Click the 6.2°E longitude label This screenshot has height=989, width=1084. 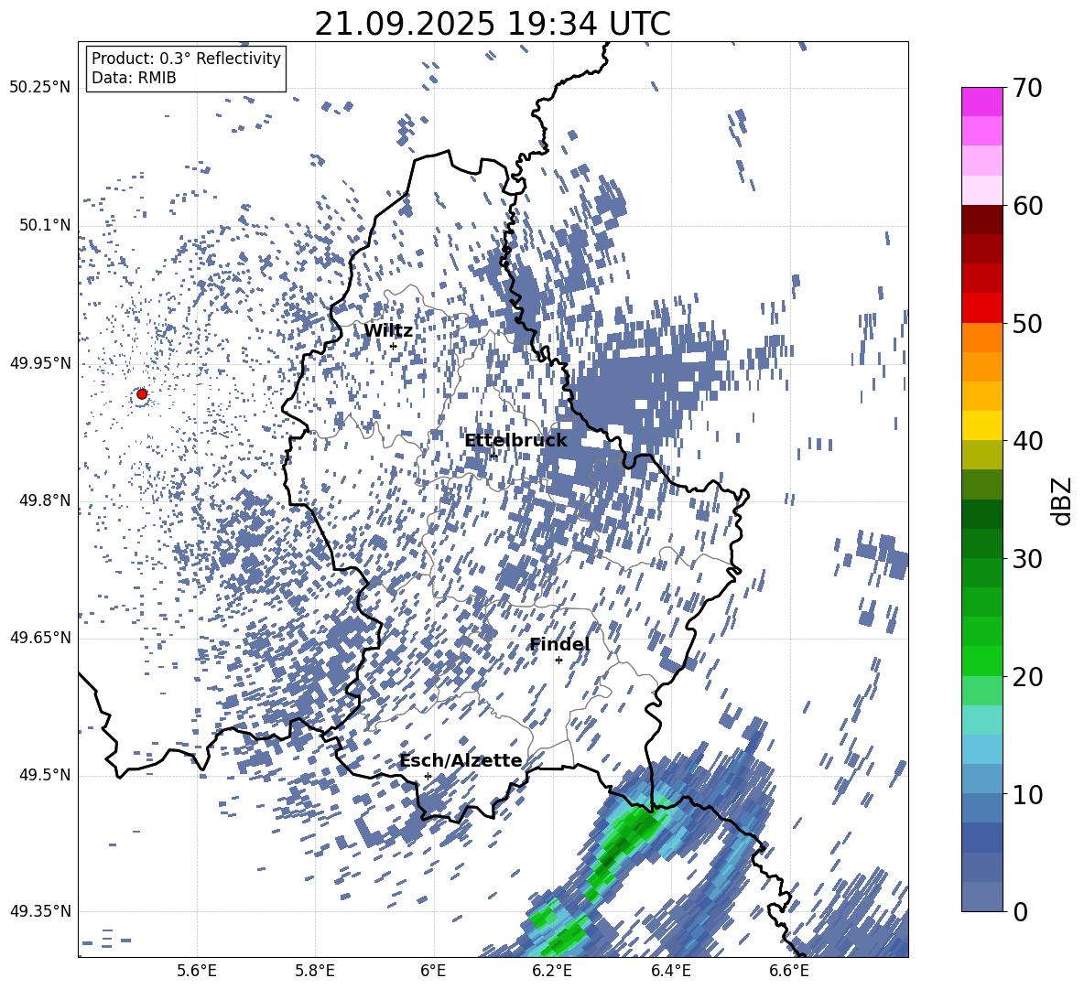coord(552,971)
